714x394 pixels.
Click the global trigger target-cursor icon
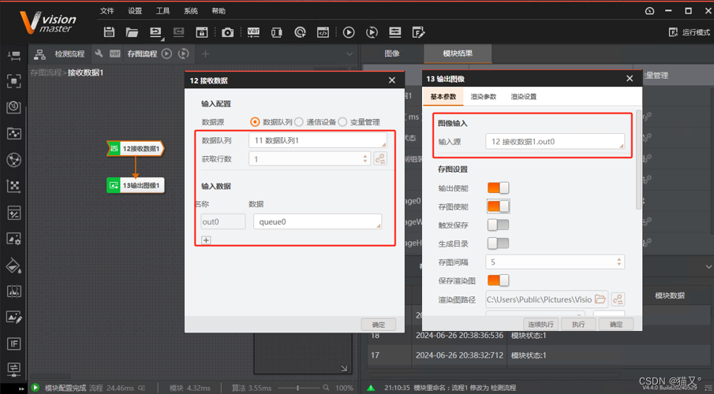click(300, 32)
